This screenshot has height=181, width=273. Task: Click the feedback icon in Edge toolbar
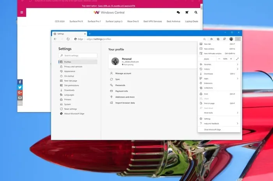click(224, 39)
